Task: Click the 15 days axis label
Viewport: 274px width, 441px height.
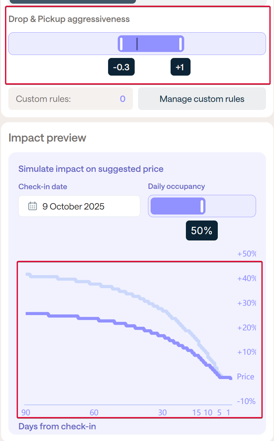Action: [197, 413]
